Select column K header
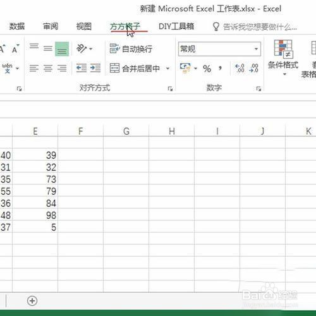The height and width of the screenshot is (316, 316). (x=301, y=131)
